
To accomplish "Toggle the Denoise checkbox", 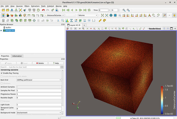I will 2,101.
